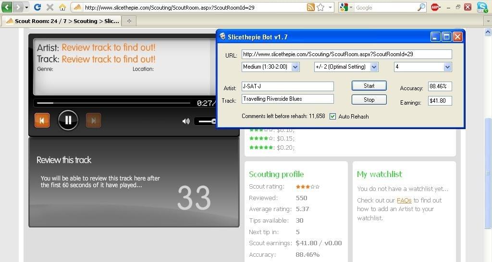Focus the Google search box
The image size is (492, 262).
click(x=386, y=8)
